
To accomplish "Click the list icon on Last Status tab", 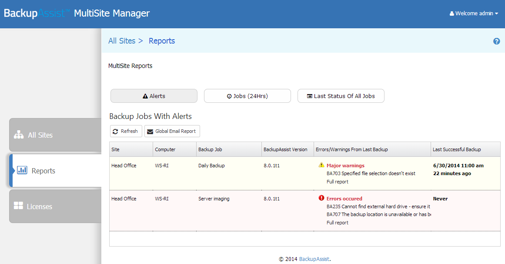I will [x=310, y=96].
